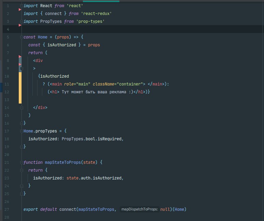Click 'PropTypes.bool.isRequired' on line 18

click(x=92, y=139)
